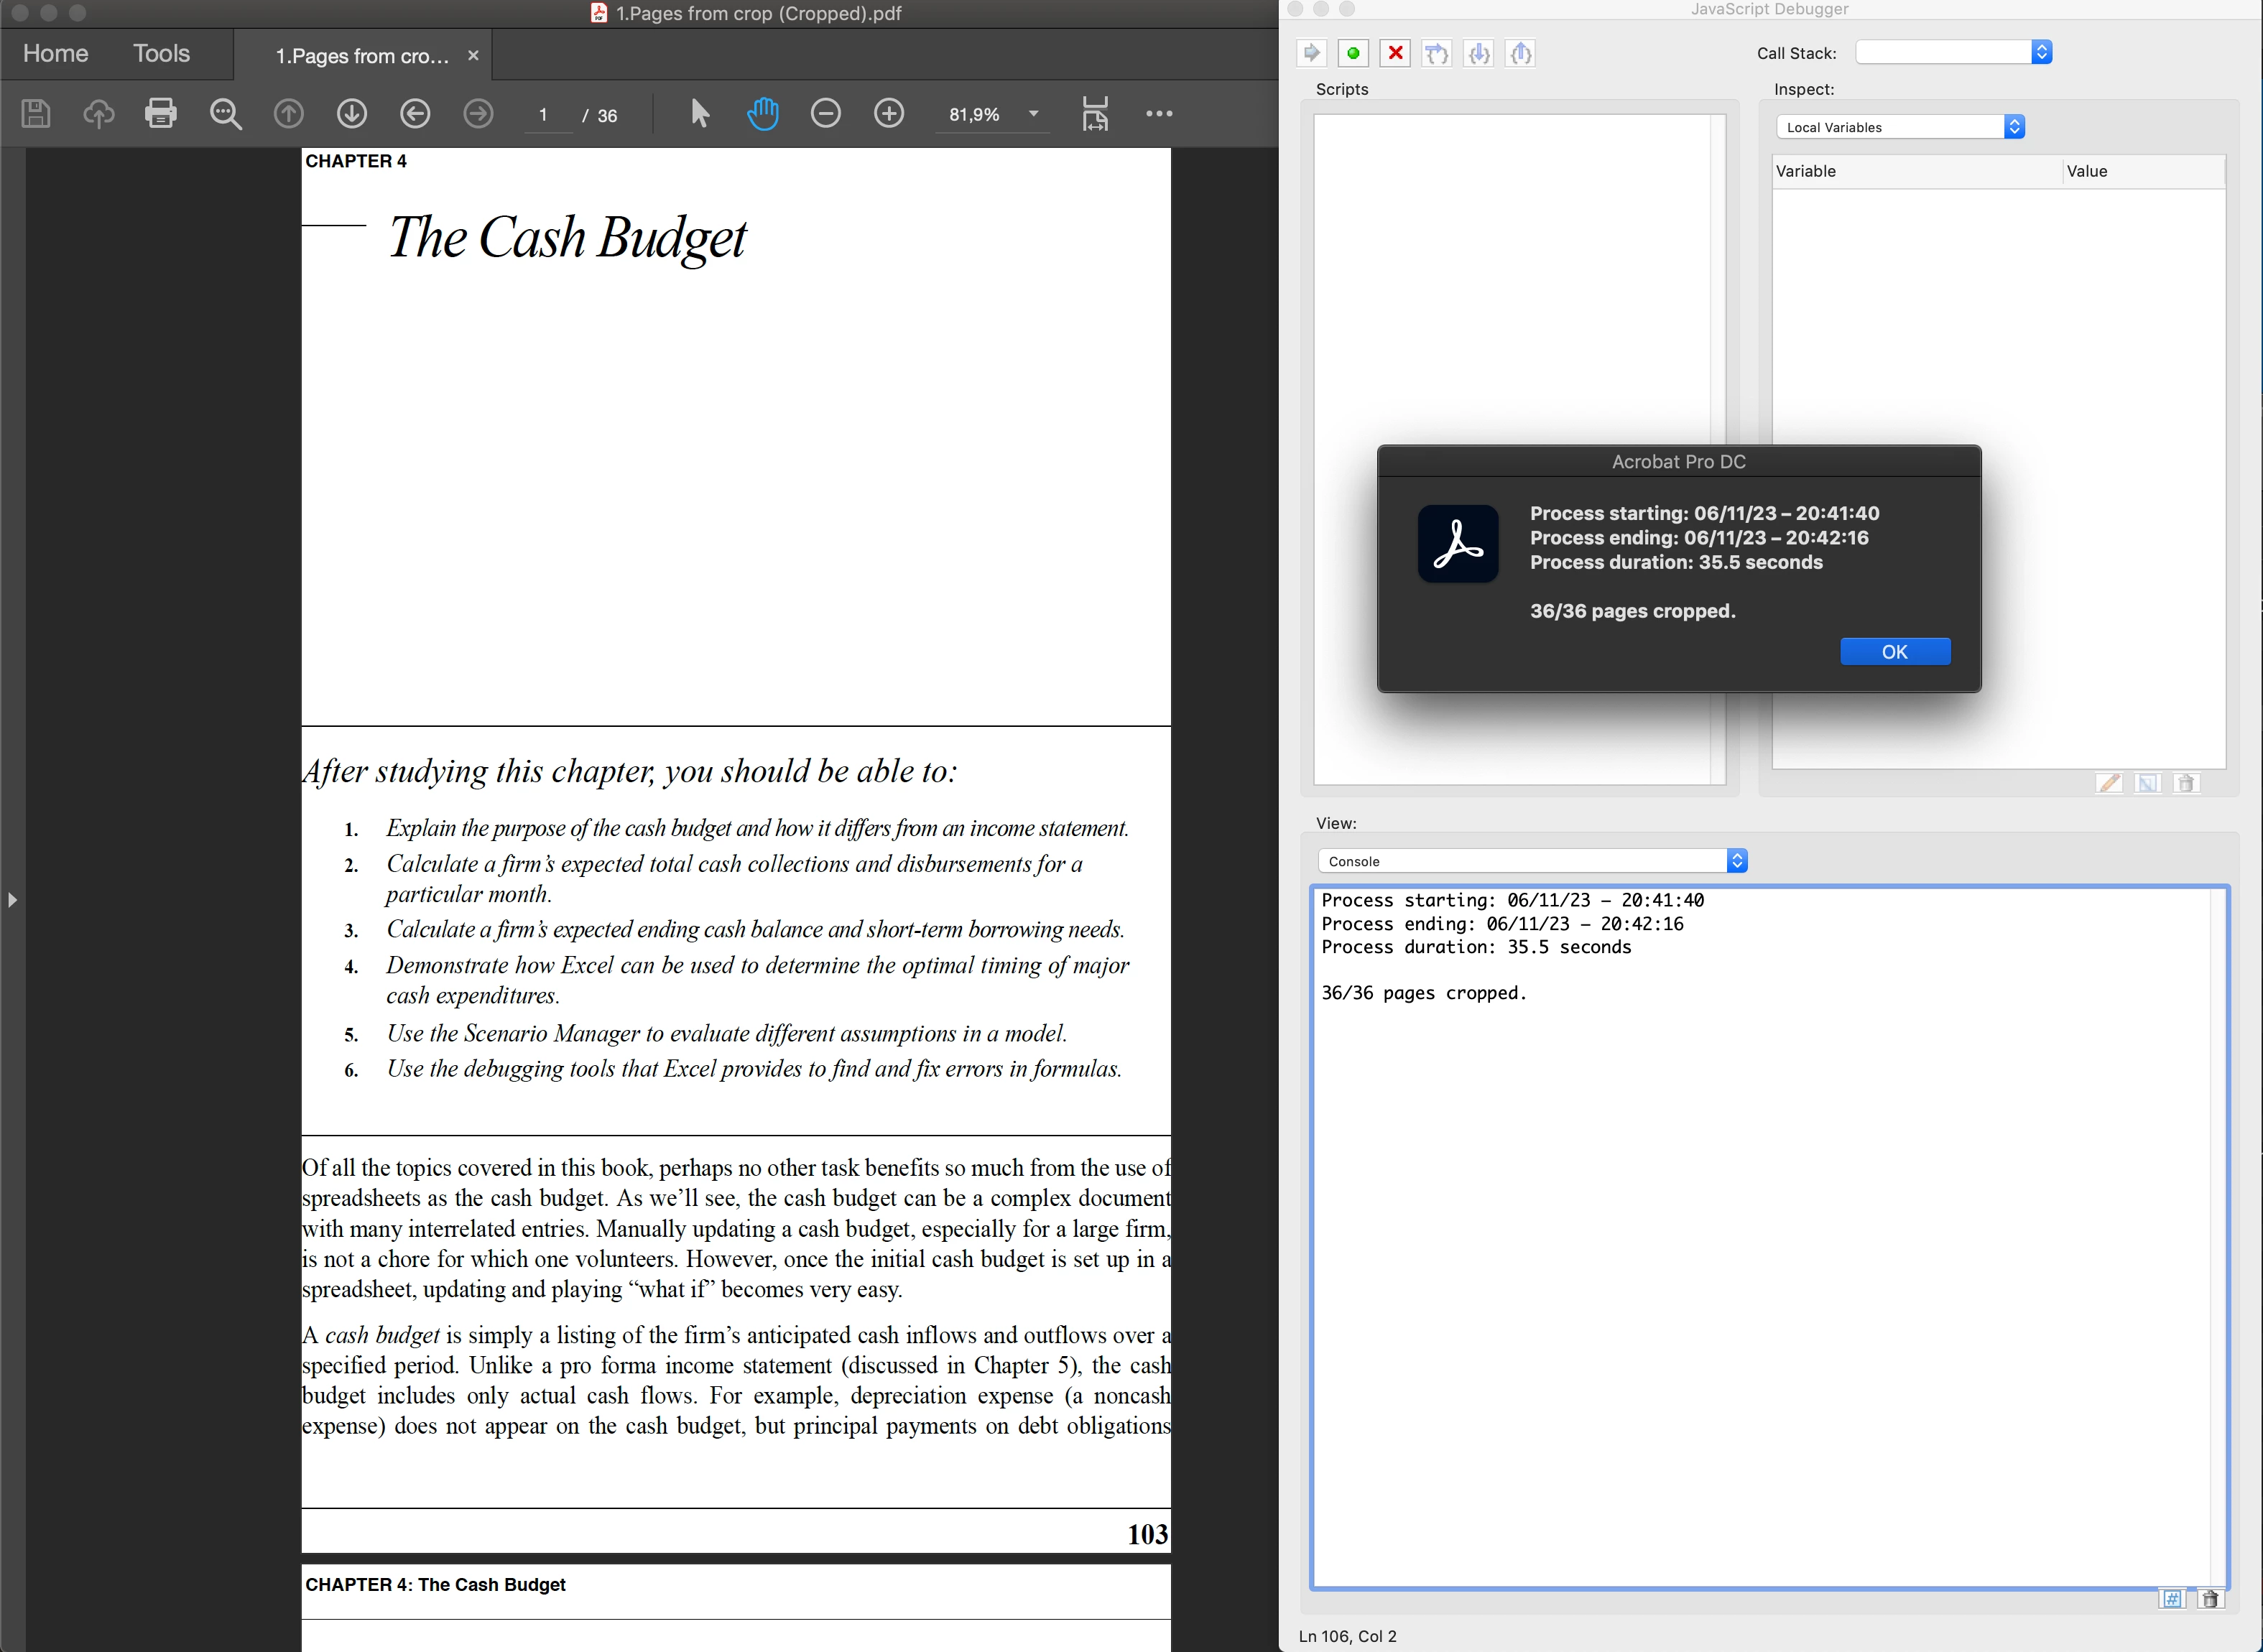Screen dimensions: 2263x1652
Task: Clear console with trash icon
Action: 2210,1598
